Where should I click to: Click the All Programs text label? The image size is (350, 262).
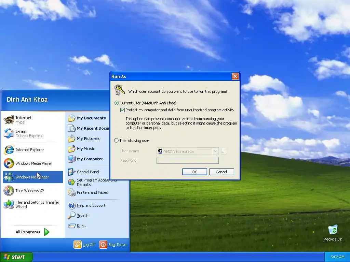point(28,232)
